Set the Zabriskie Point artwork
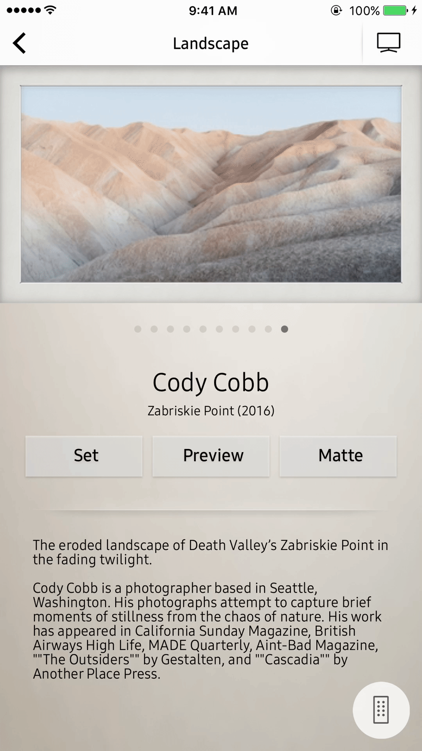Image resolution: width=422 pixels, height=751 pixels. coord(84,456)
